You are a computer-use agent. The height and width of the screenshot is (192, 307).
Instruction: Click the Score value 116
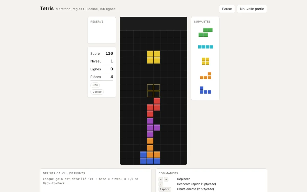[x=109, y=53]
